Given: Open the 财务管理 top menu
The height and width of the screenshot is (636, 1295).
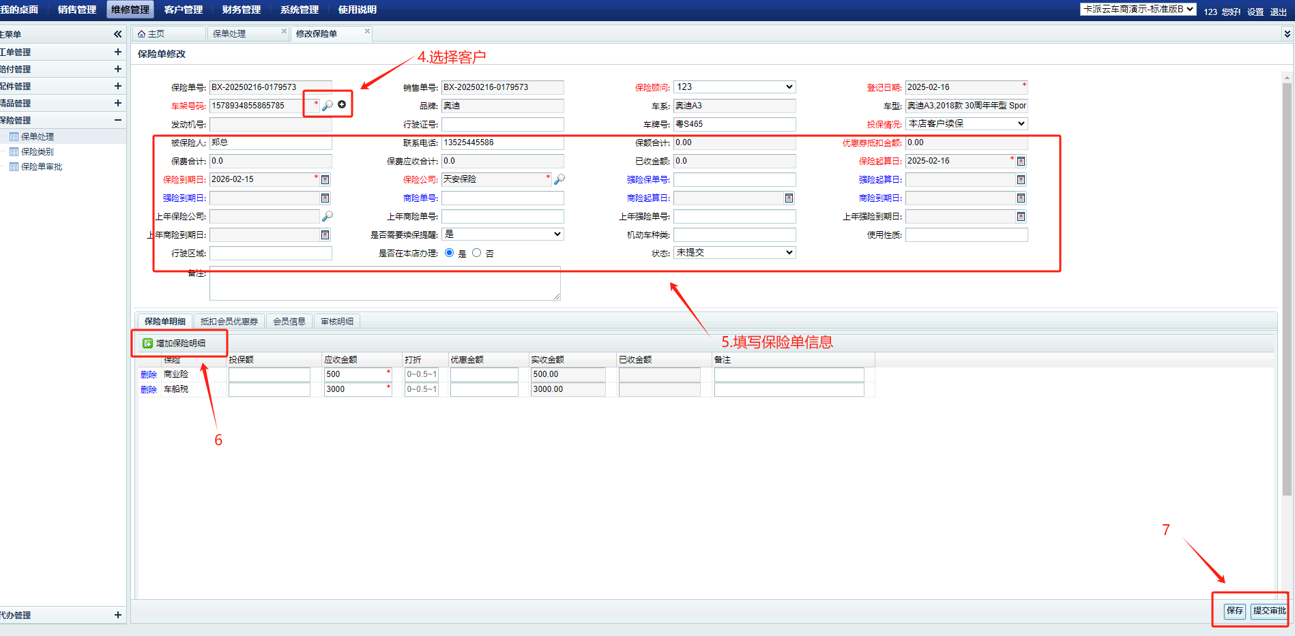Looking at the screenshot, I should (x=242, y=10).
